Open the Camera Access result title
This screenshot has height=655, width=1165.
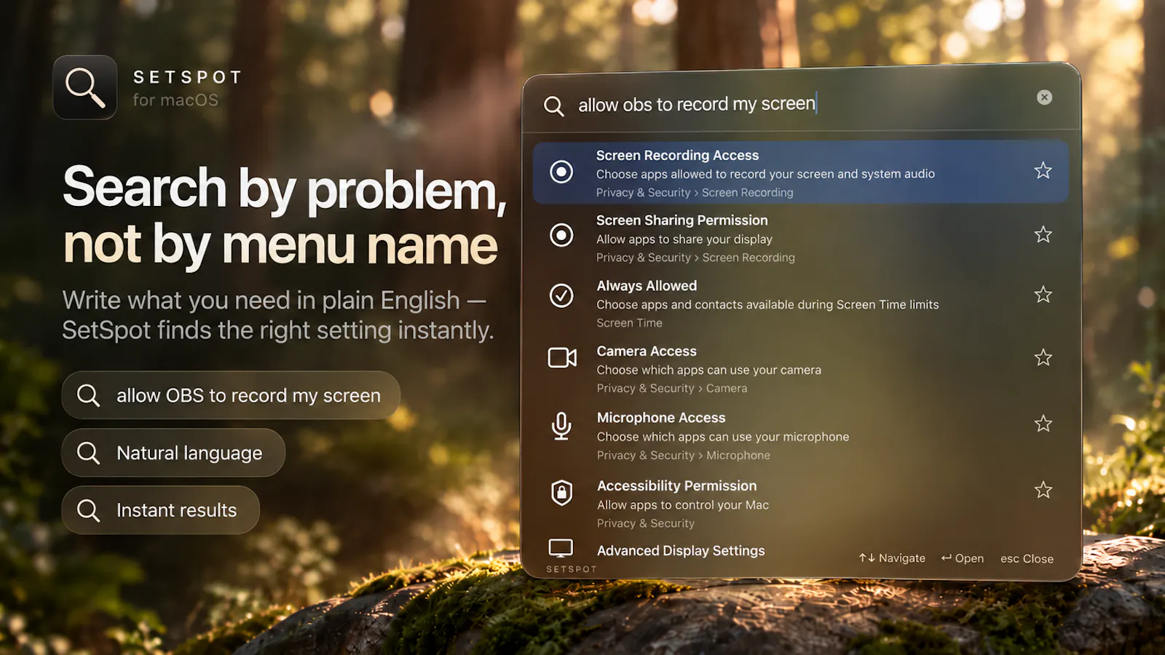[x=647, y=352]
